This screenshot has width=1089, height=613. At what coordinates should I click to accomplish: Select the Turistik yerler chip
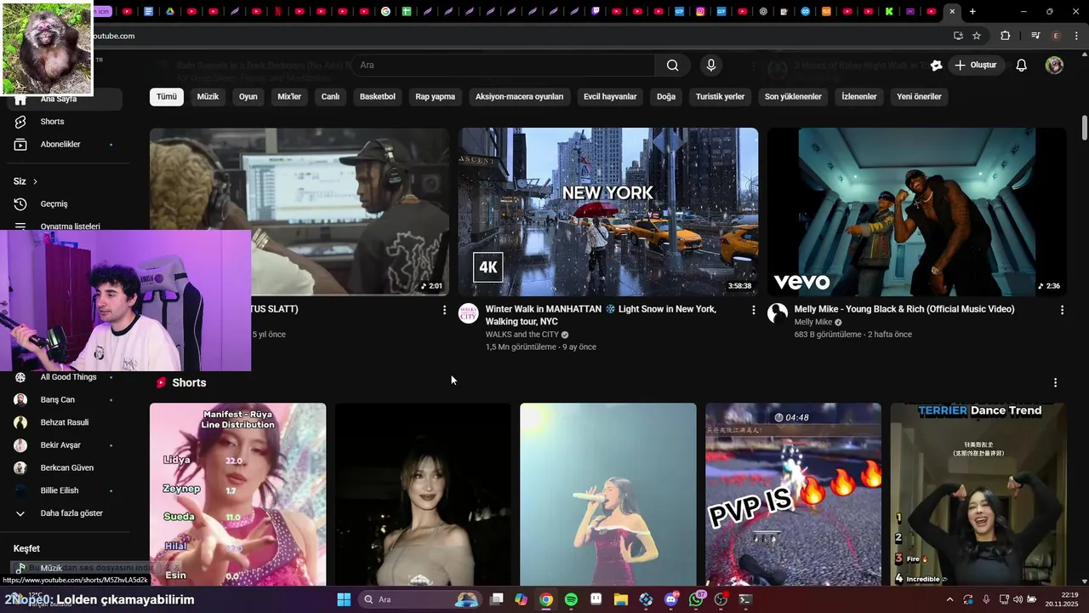(720, 97)
